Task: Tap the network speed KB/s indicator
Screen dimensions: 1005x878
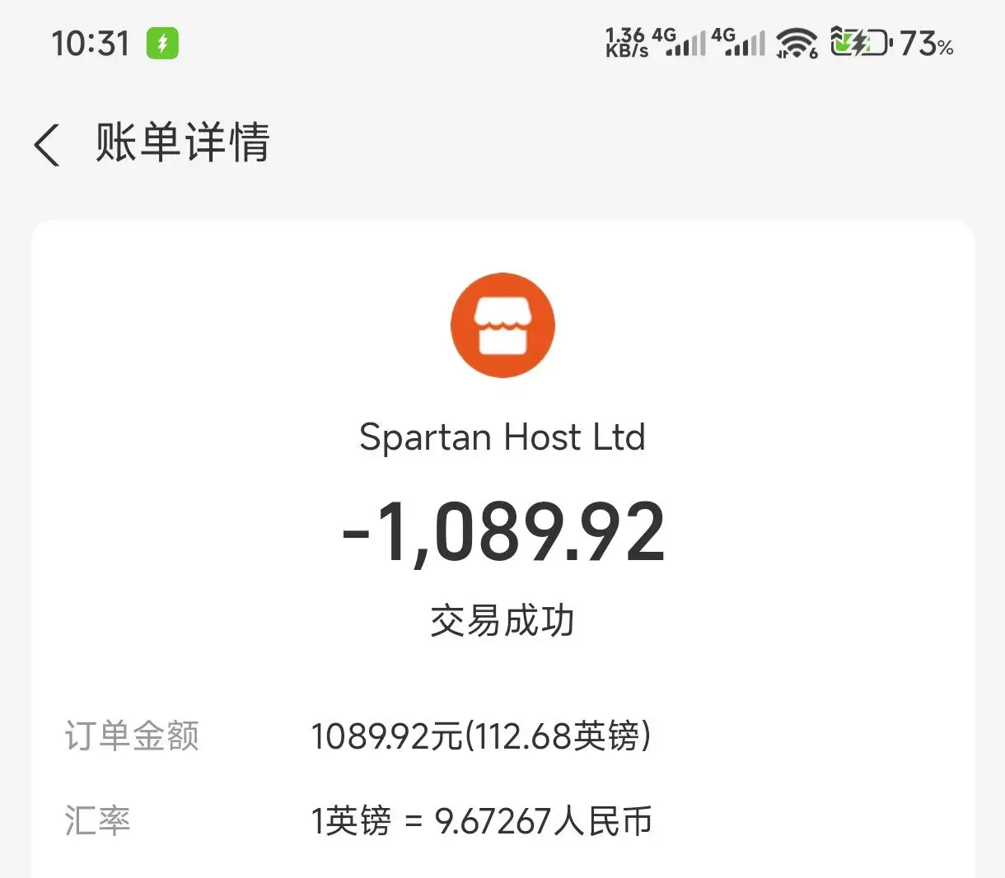Action: tap(627, 42)
